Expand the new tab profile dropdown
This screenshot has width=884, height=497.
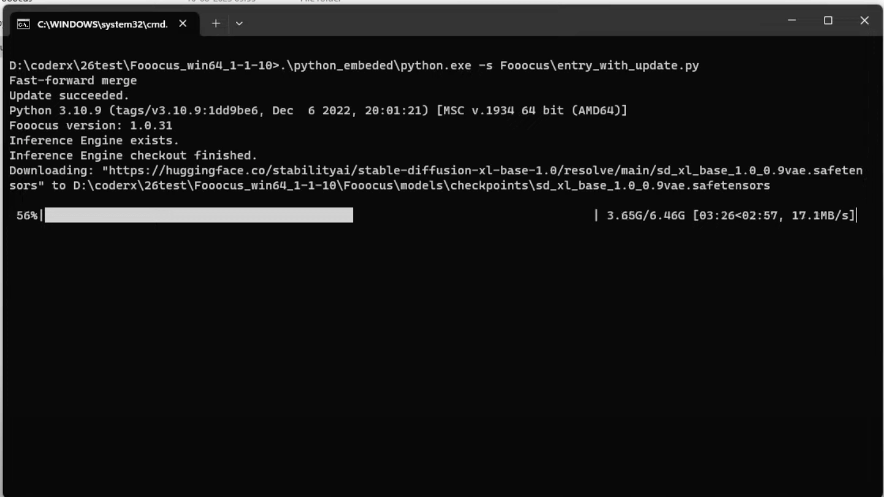pos(239,23)
